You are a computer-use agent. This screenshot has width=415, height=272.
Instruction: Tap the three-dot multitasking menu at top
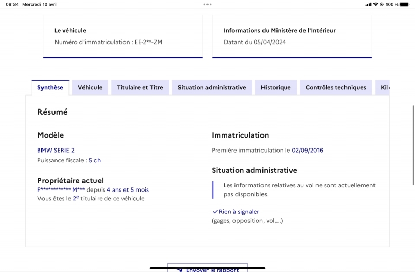coord(208,4)
